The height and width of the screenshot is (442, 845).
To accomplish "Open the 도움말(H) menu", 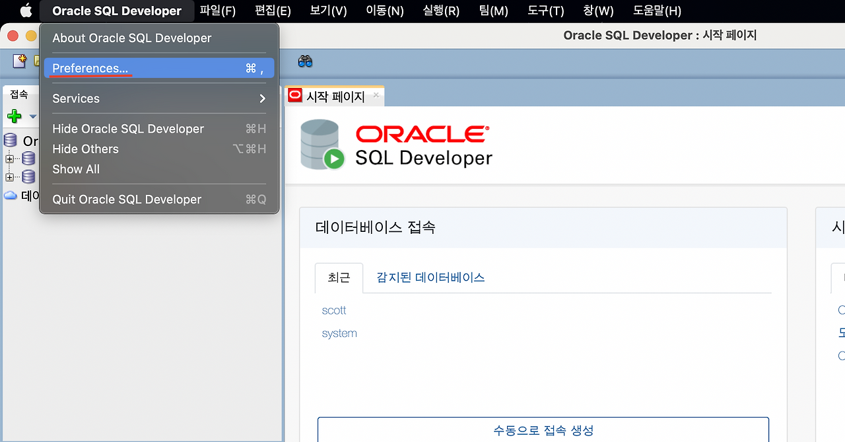I will (656, 11).
